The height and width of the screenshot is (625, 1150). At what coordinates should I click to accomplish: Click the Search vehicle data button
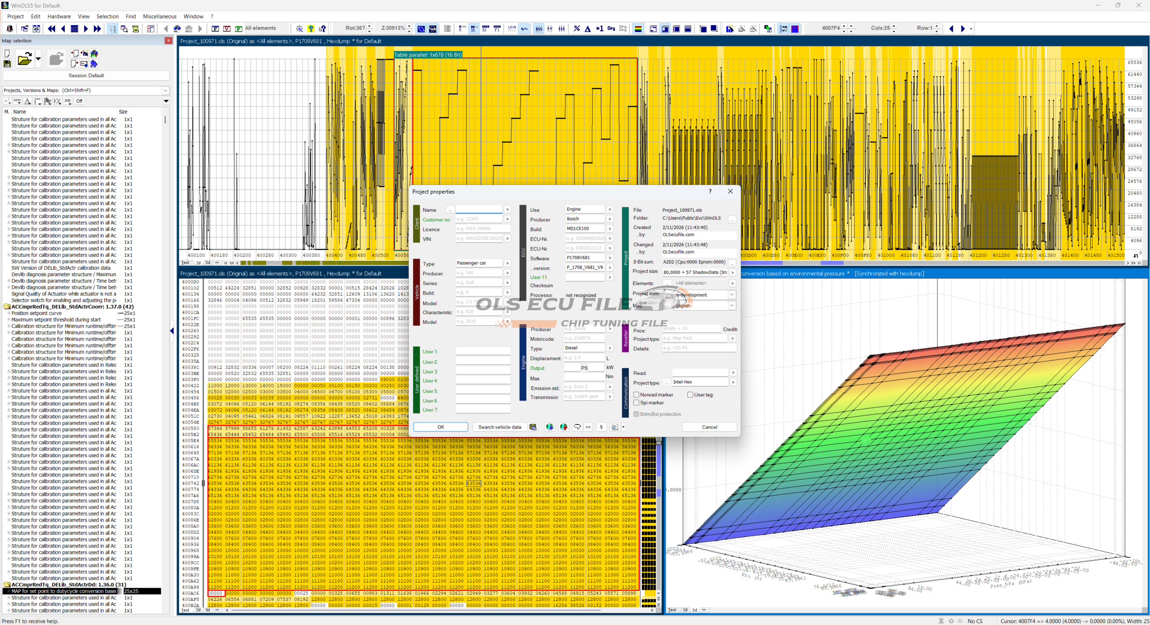pos(499,427)
